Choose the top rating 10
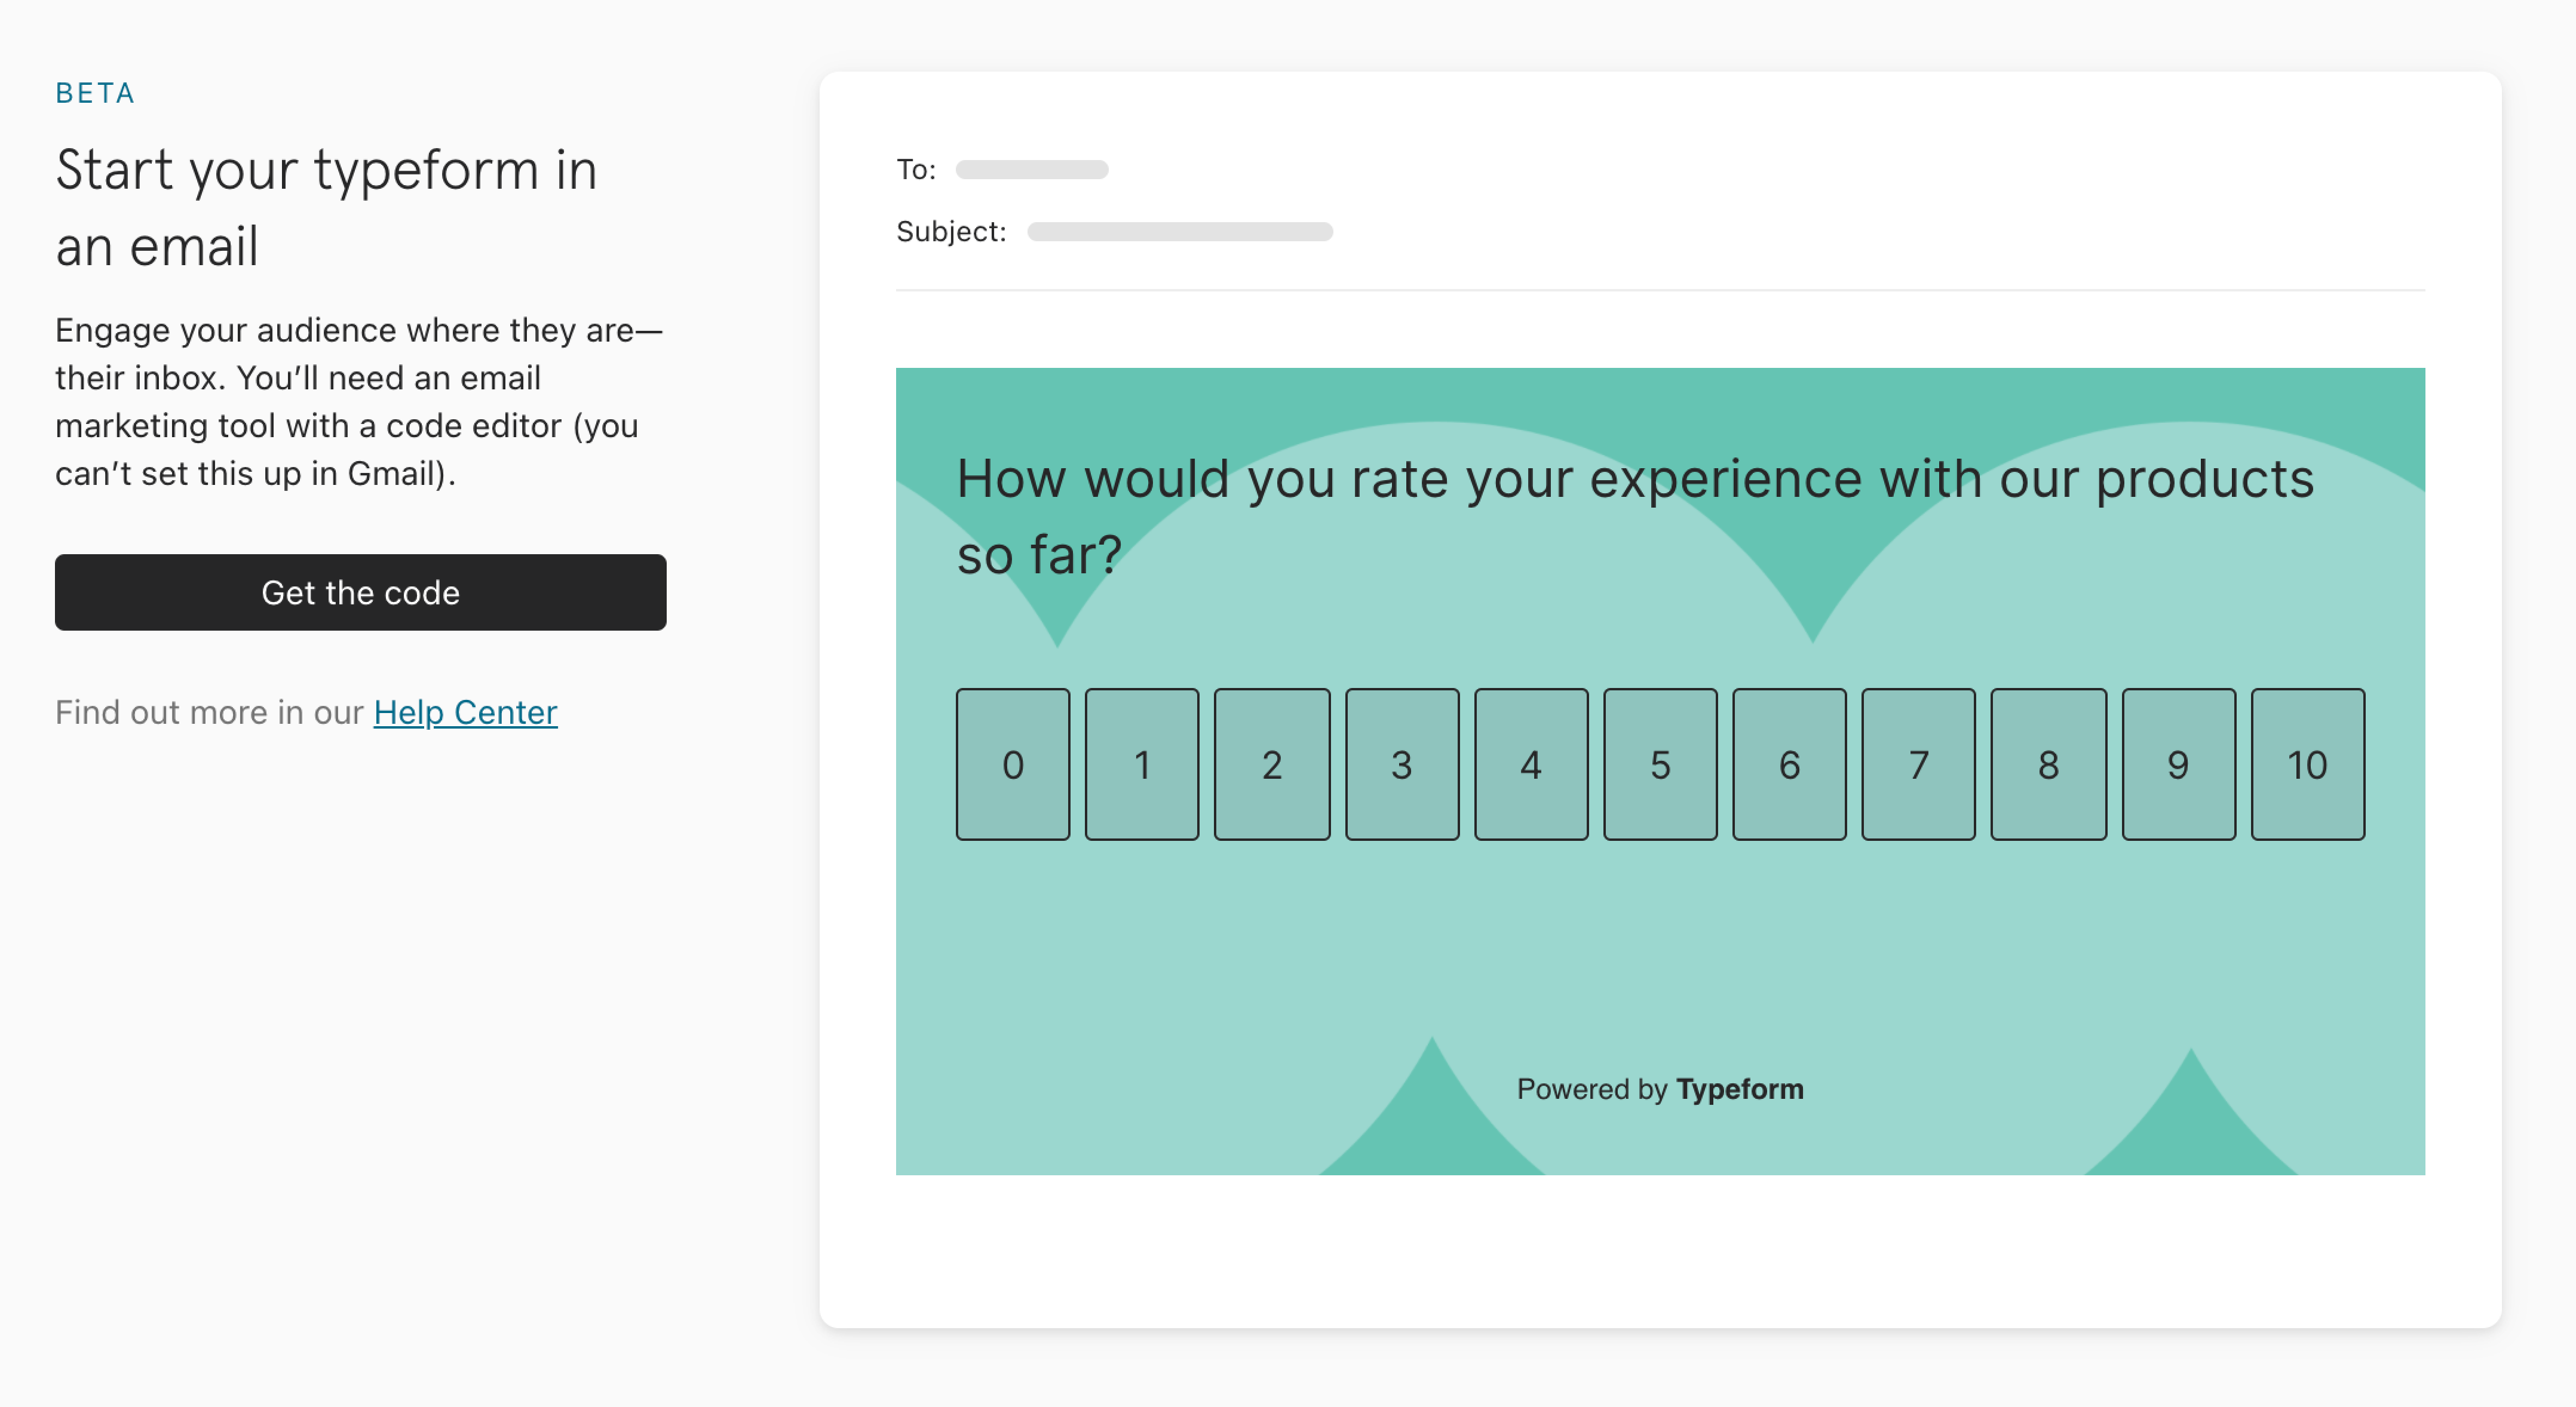2576x1407 pixels. click(2307, 764)
